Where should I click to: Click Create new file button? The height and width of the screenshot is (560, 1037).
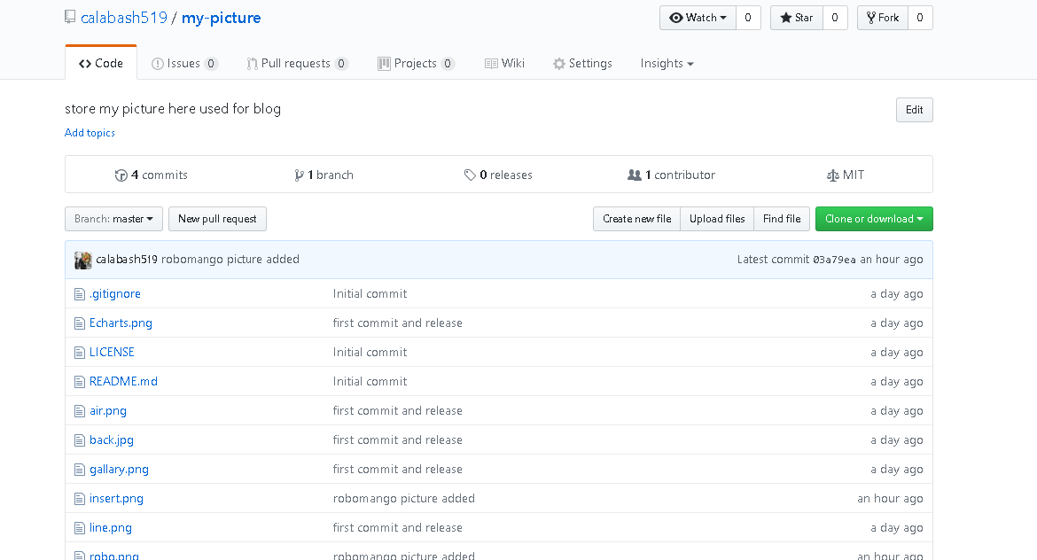coord(637,219)
